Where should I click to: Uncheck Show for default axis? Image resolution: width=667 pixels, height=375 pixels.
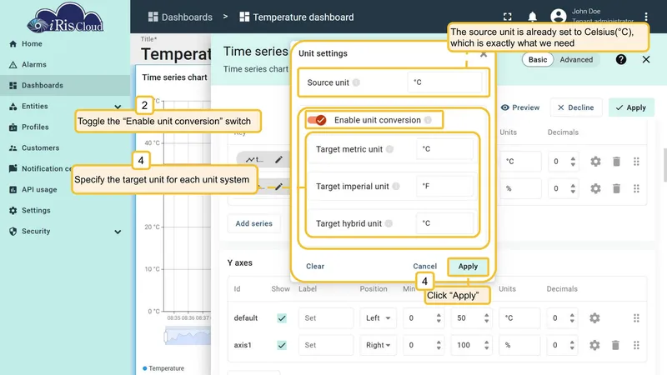[x=282, y=318]
